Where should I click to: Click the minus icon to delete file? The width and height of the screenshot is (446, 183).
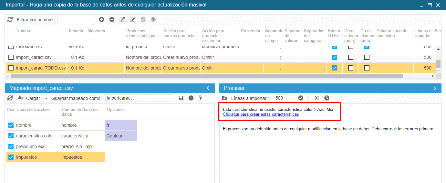(112, 20)
